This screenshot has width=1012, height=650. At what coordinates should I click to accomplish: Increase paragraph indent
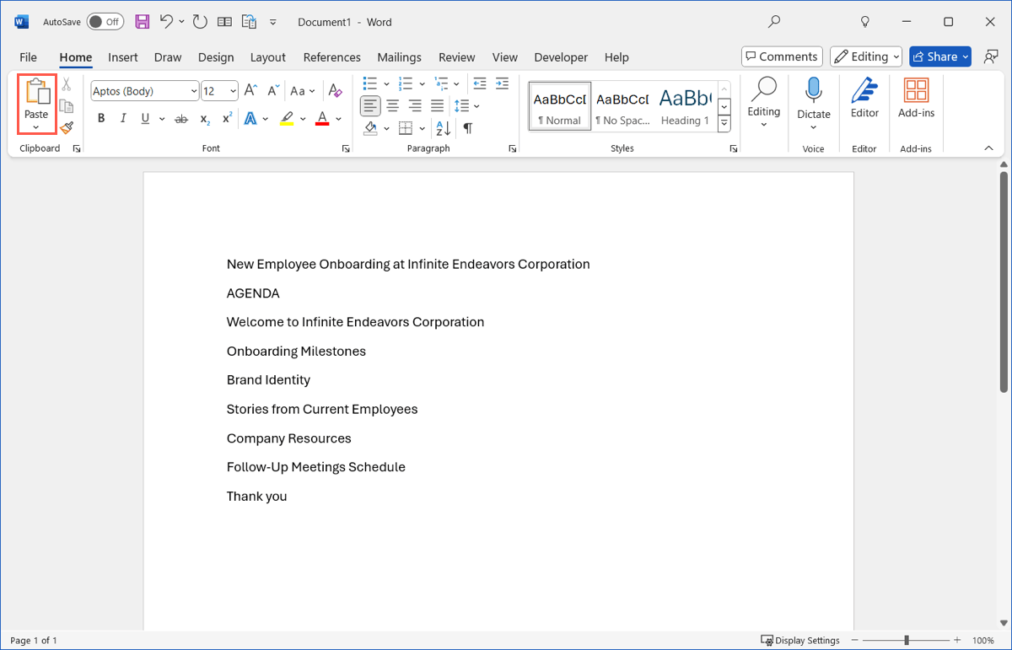click(502, 83)
